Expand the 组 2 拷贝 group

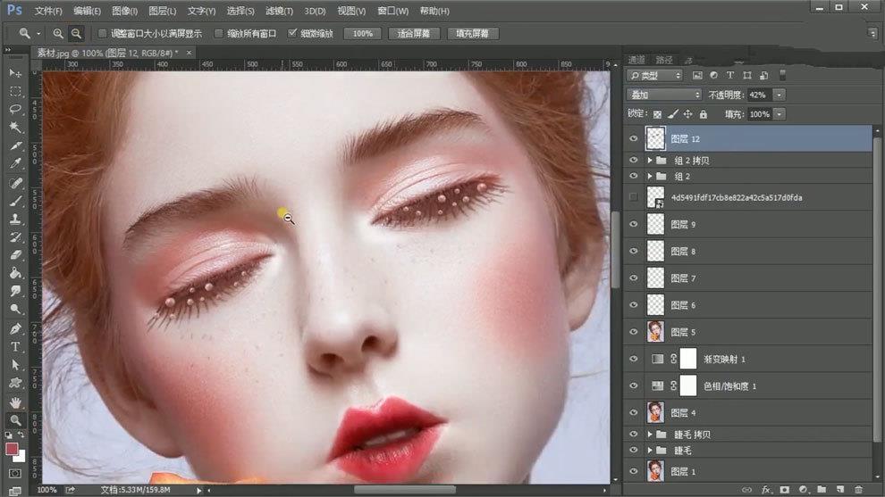[x=650, y=161]
